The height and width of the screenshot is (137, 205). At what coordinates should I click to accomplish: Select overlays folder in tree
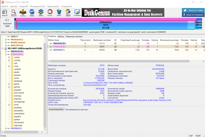[x=18, y=96]
